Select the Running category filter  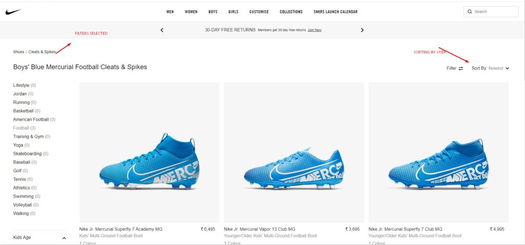point(22,103)
